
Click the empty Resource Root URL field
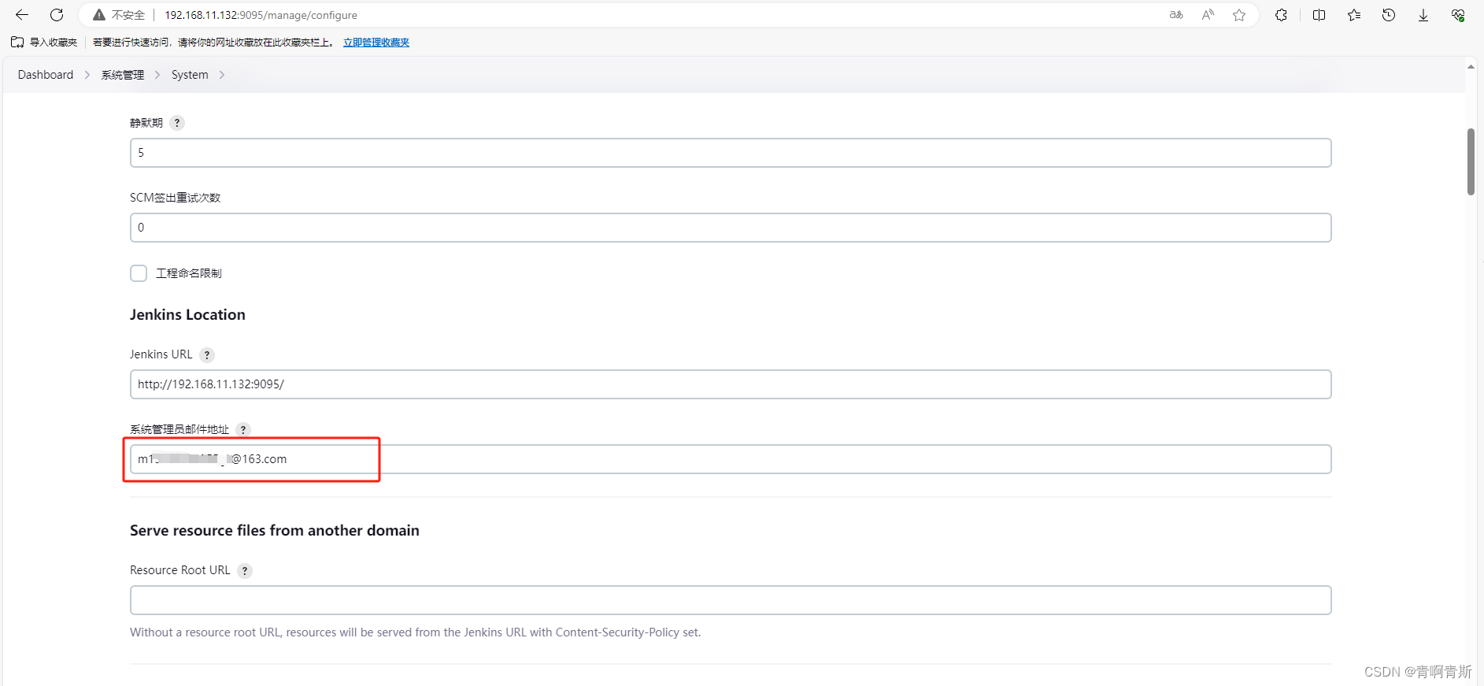point(731,600)
